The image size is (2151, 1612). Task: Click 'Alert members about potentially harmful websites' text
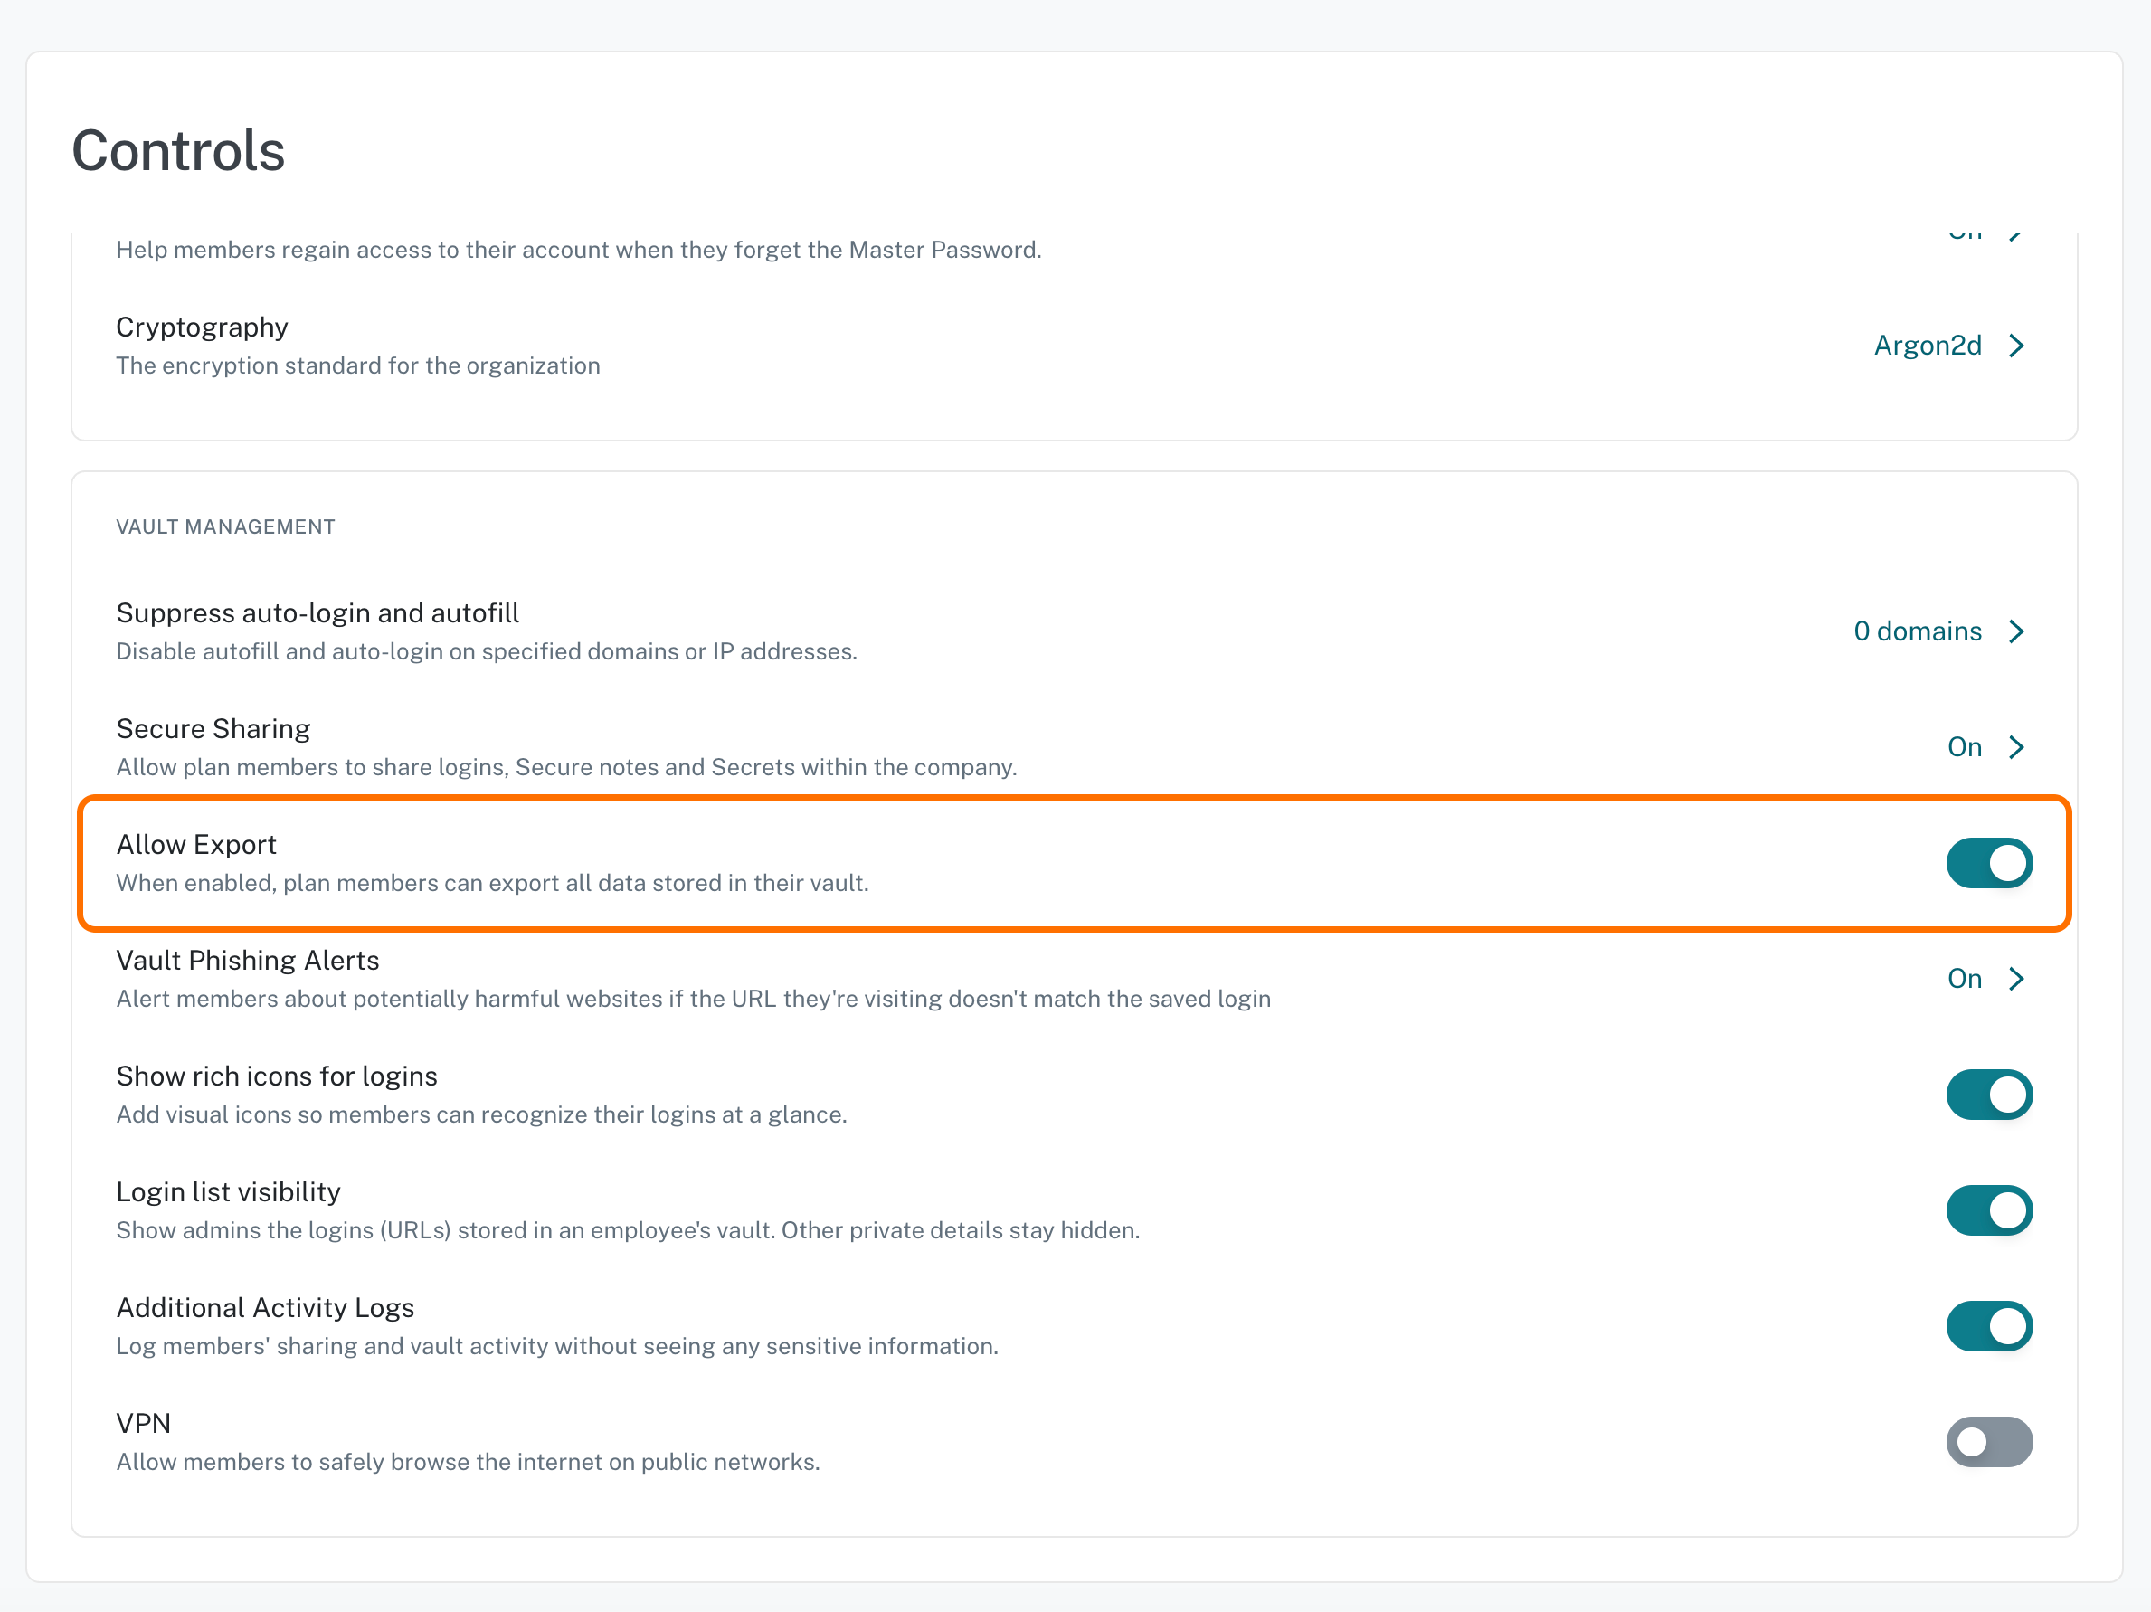[694, 1000]
